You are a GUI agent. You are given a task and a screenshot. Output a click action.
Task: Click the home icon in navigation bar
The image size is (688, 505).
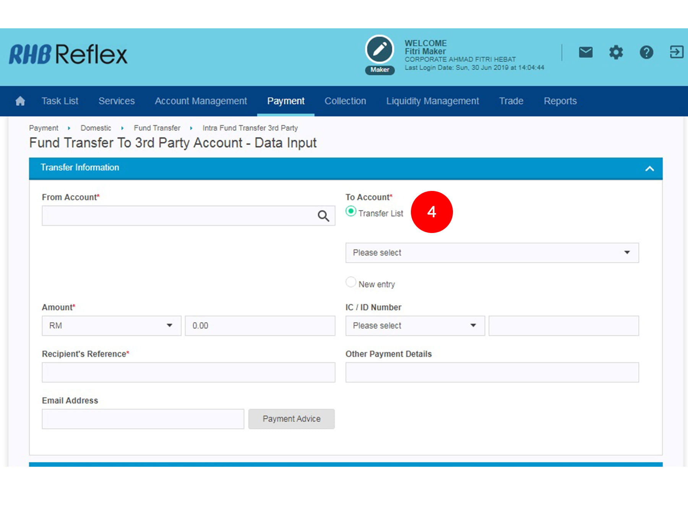pyautogui.click(x=20, y=101)
